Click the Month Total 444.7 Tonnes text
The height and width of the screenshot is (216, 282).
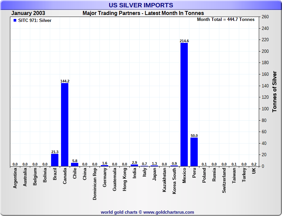[x=226, y=20]
